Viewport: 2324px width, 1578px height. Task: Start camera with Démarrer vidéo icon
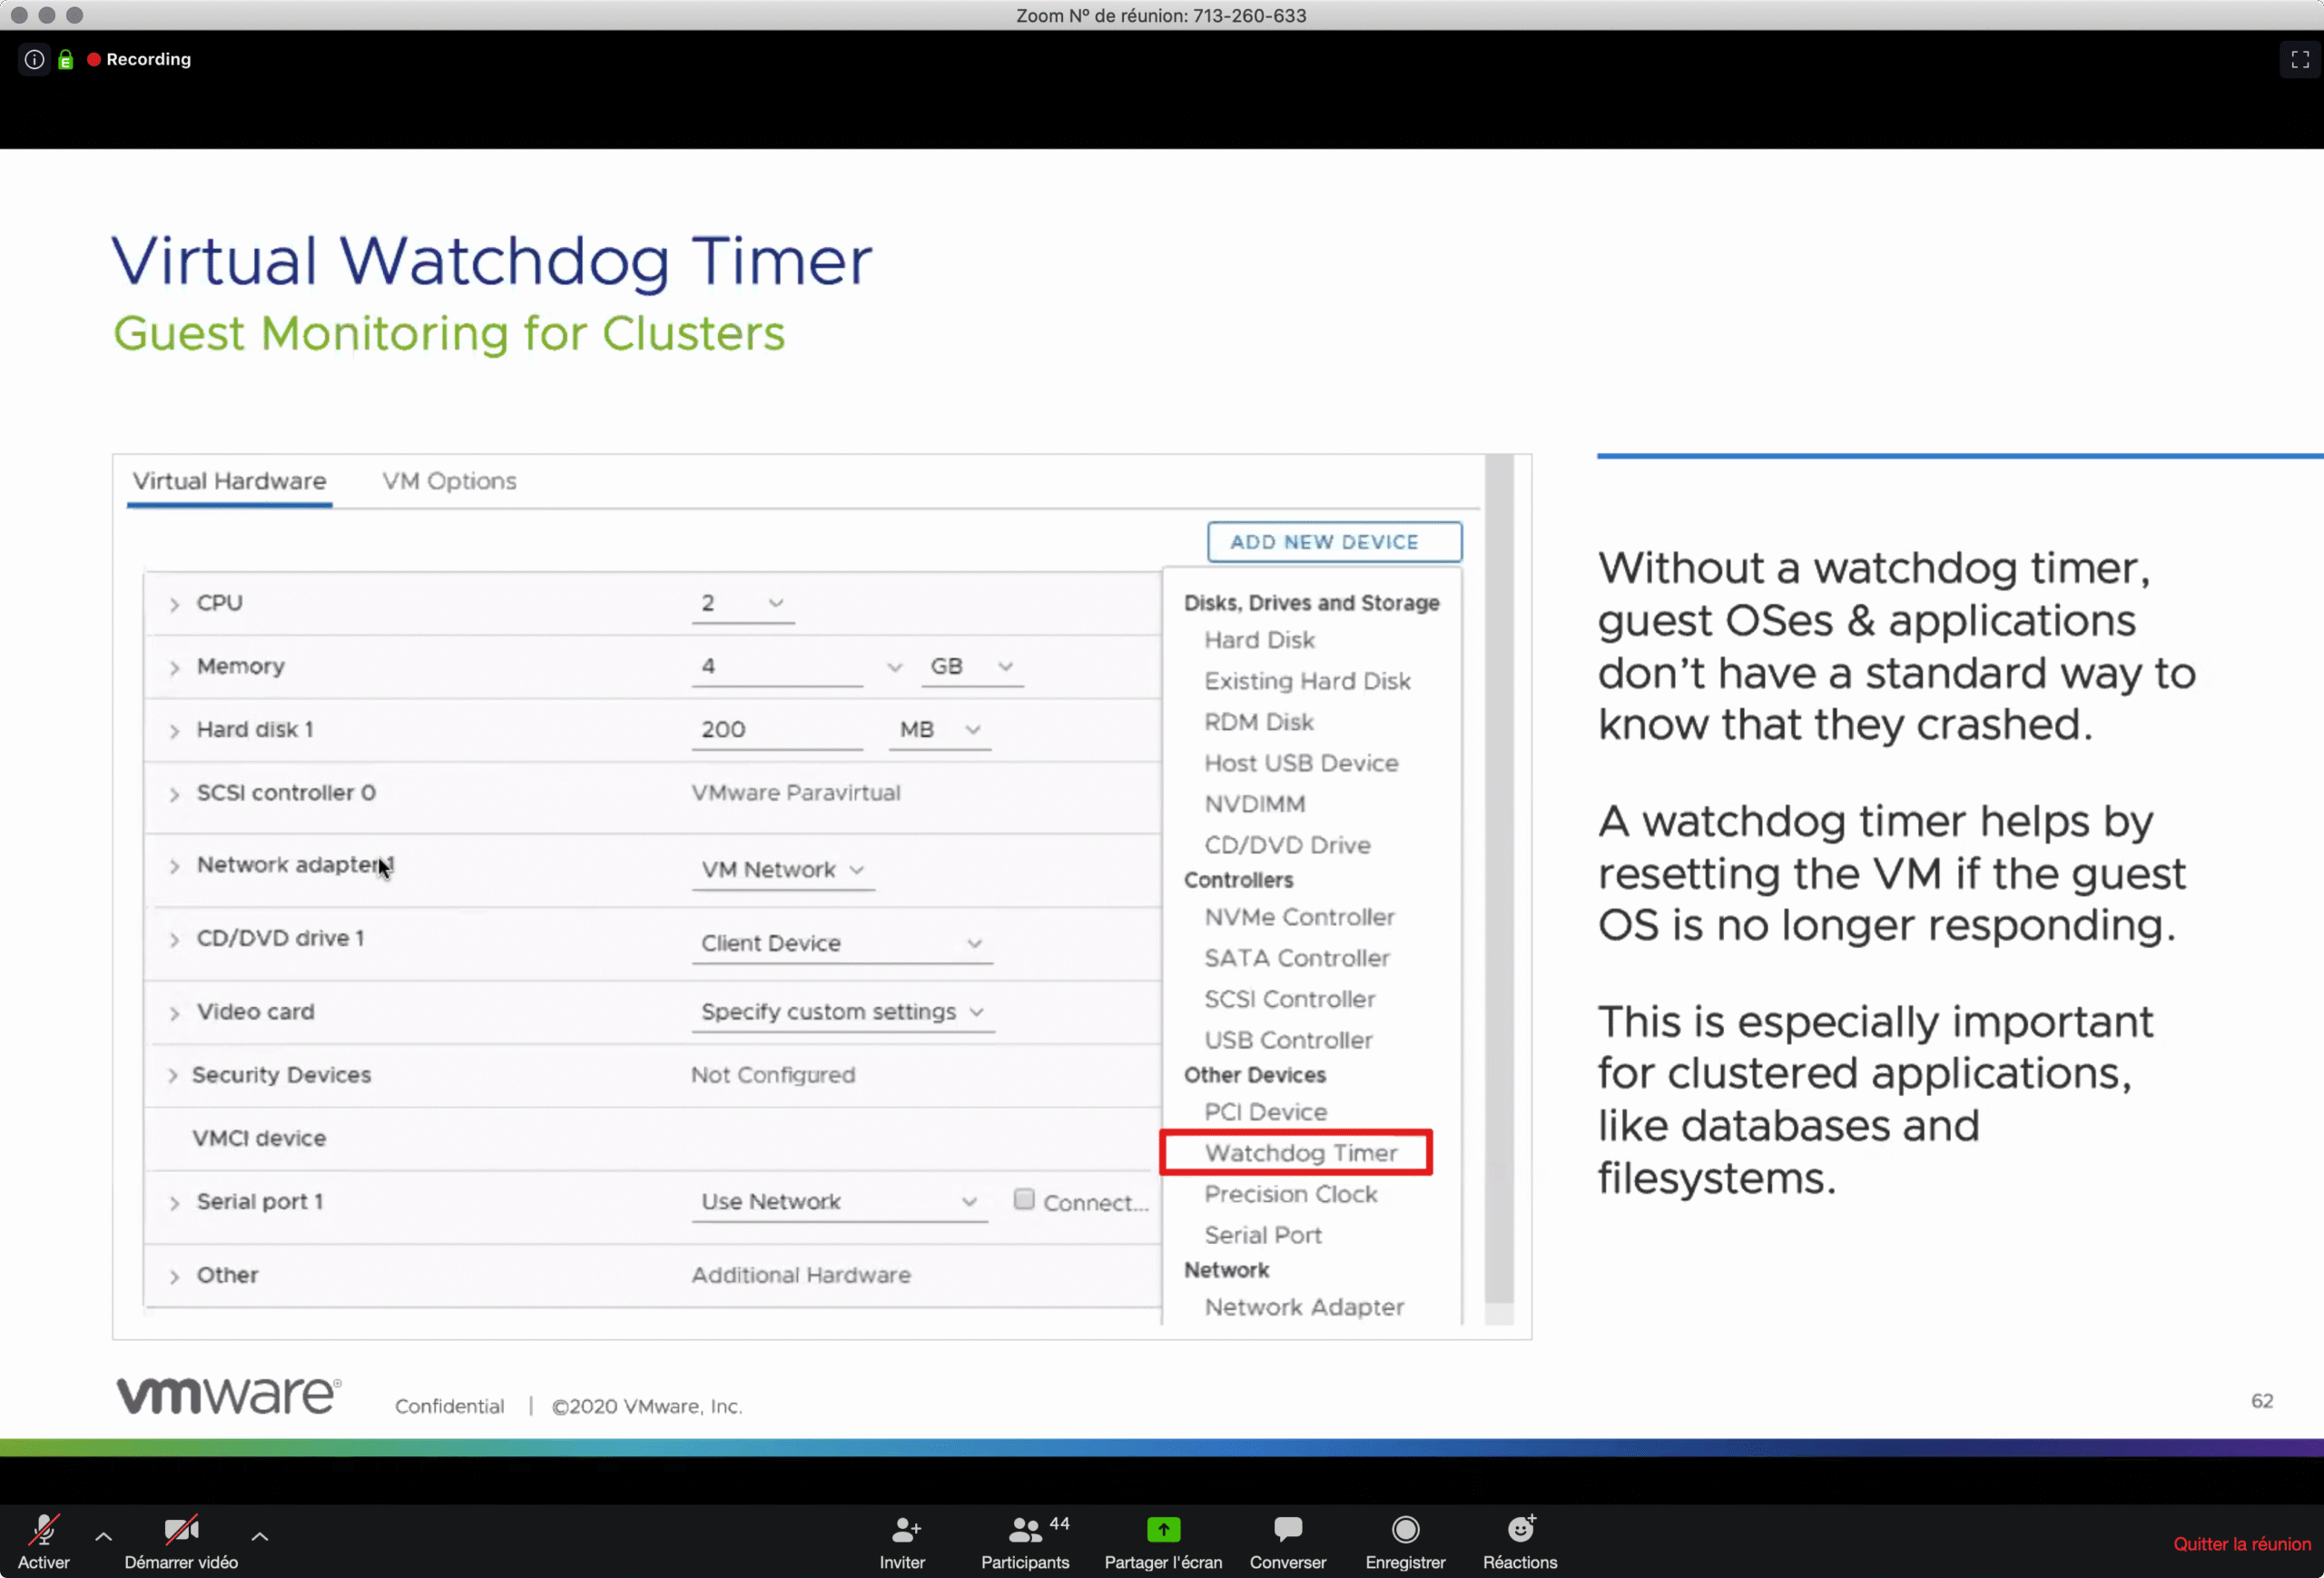[x=181, y=1530]
